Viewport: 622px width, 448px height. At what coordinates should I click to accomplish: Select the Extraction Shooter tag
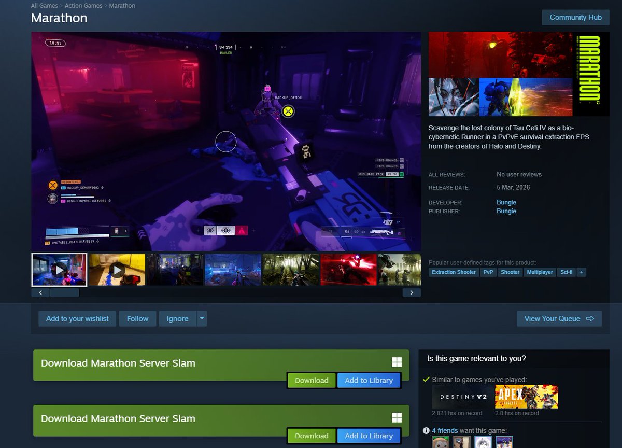click(454, 272)
